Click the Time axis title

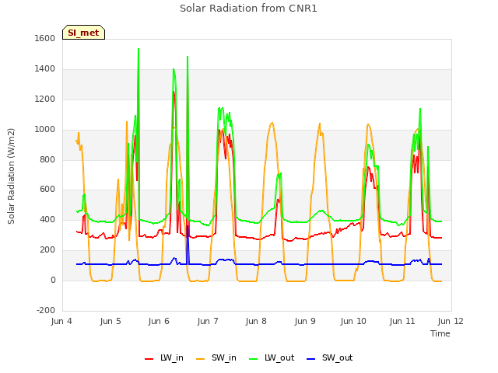440,333
